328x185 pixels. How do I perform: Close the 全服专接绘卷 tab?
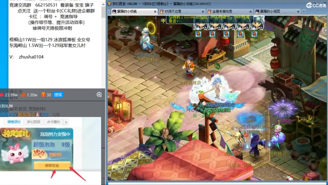[251, 12]
